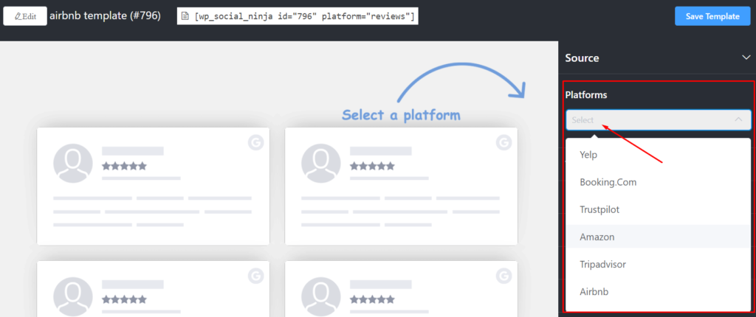Image resolution: width=756 pixels, height=317 pixels.
Task: Copy shortcode via the document icon
Action: (x=185, y=16)
